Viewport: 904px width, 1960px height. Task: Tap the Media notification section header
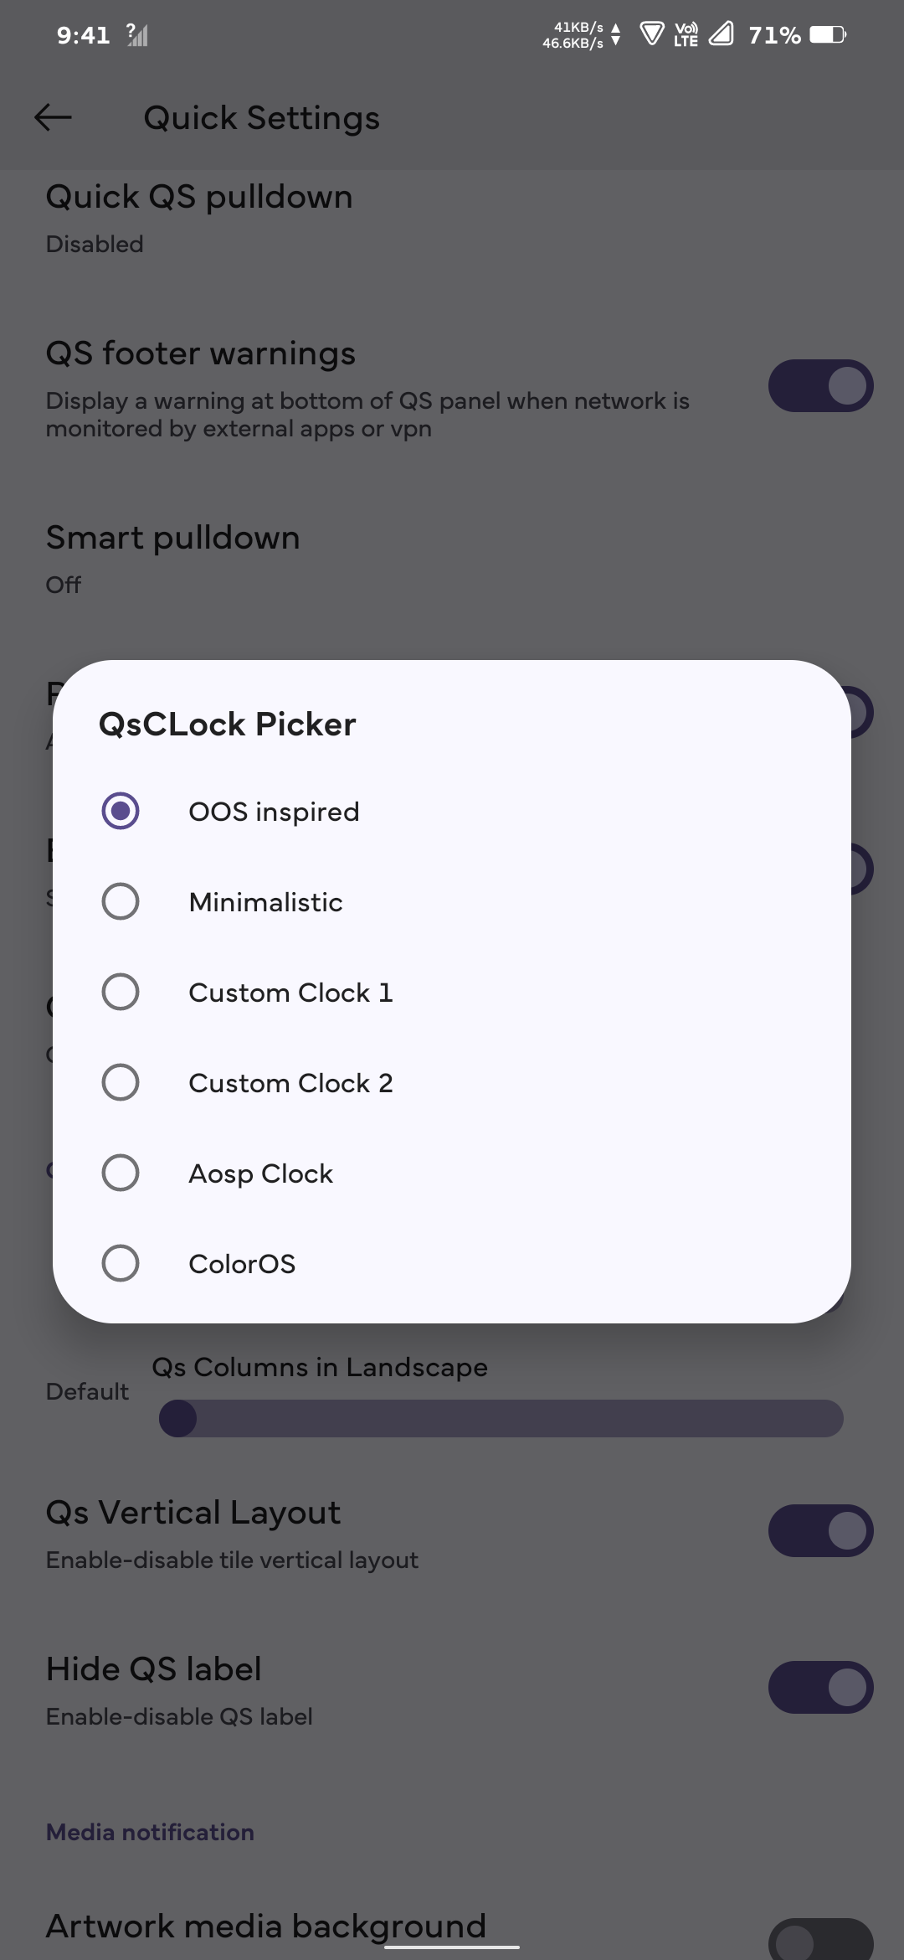click(150, 1833)
